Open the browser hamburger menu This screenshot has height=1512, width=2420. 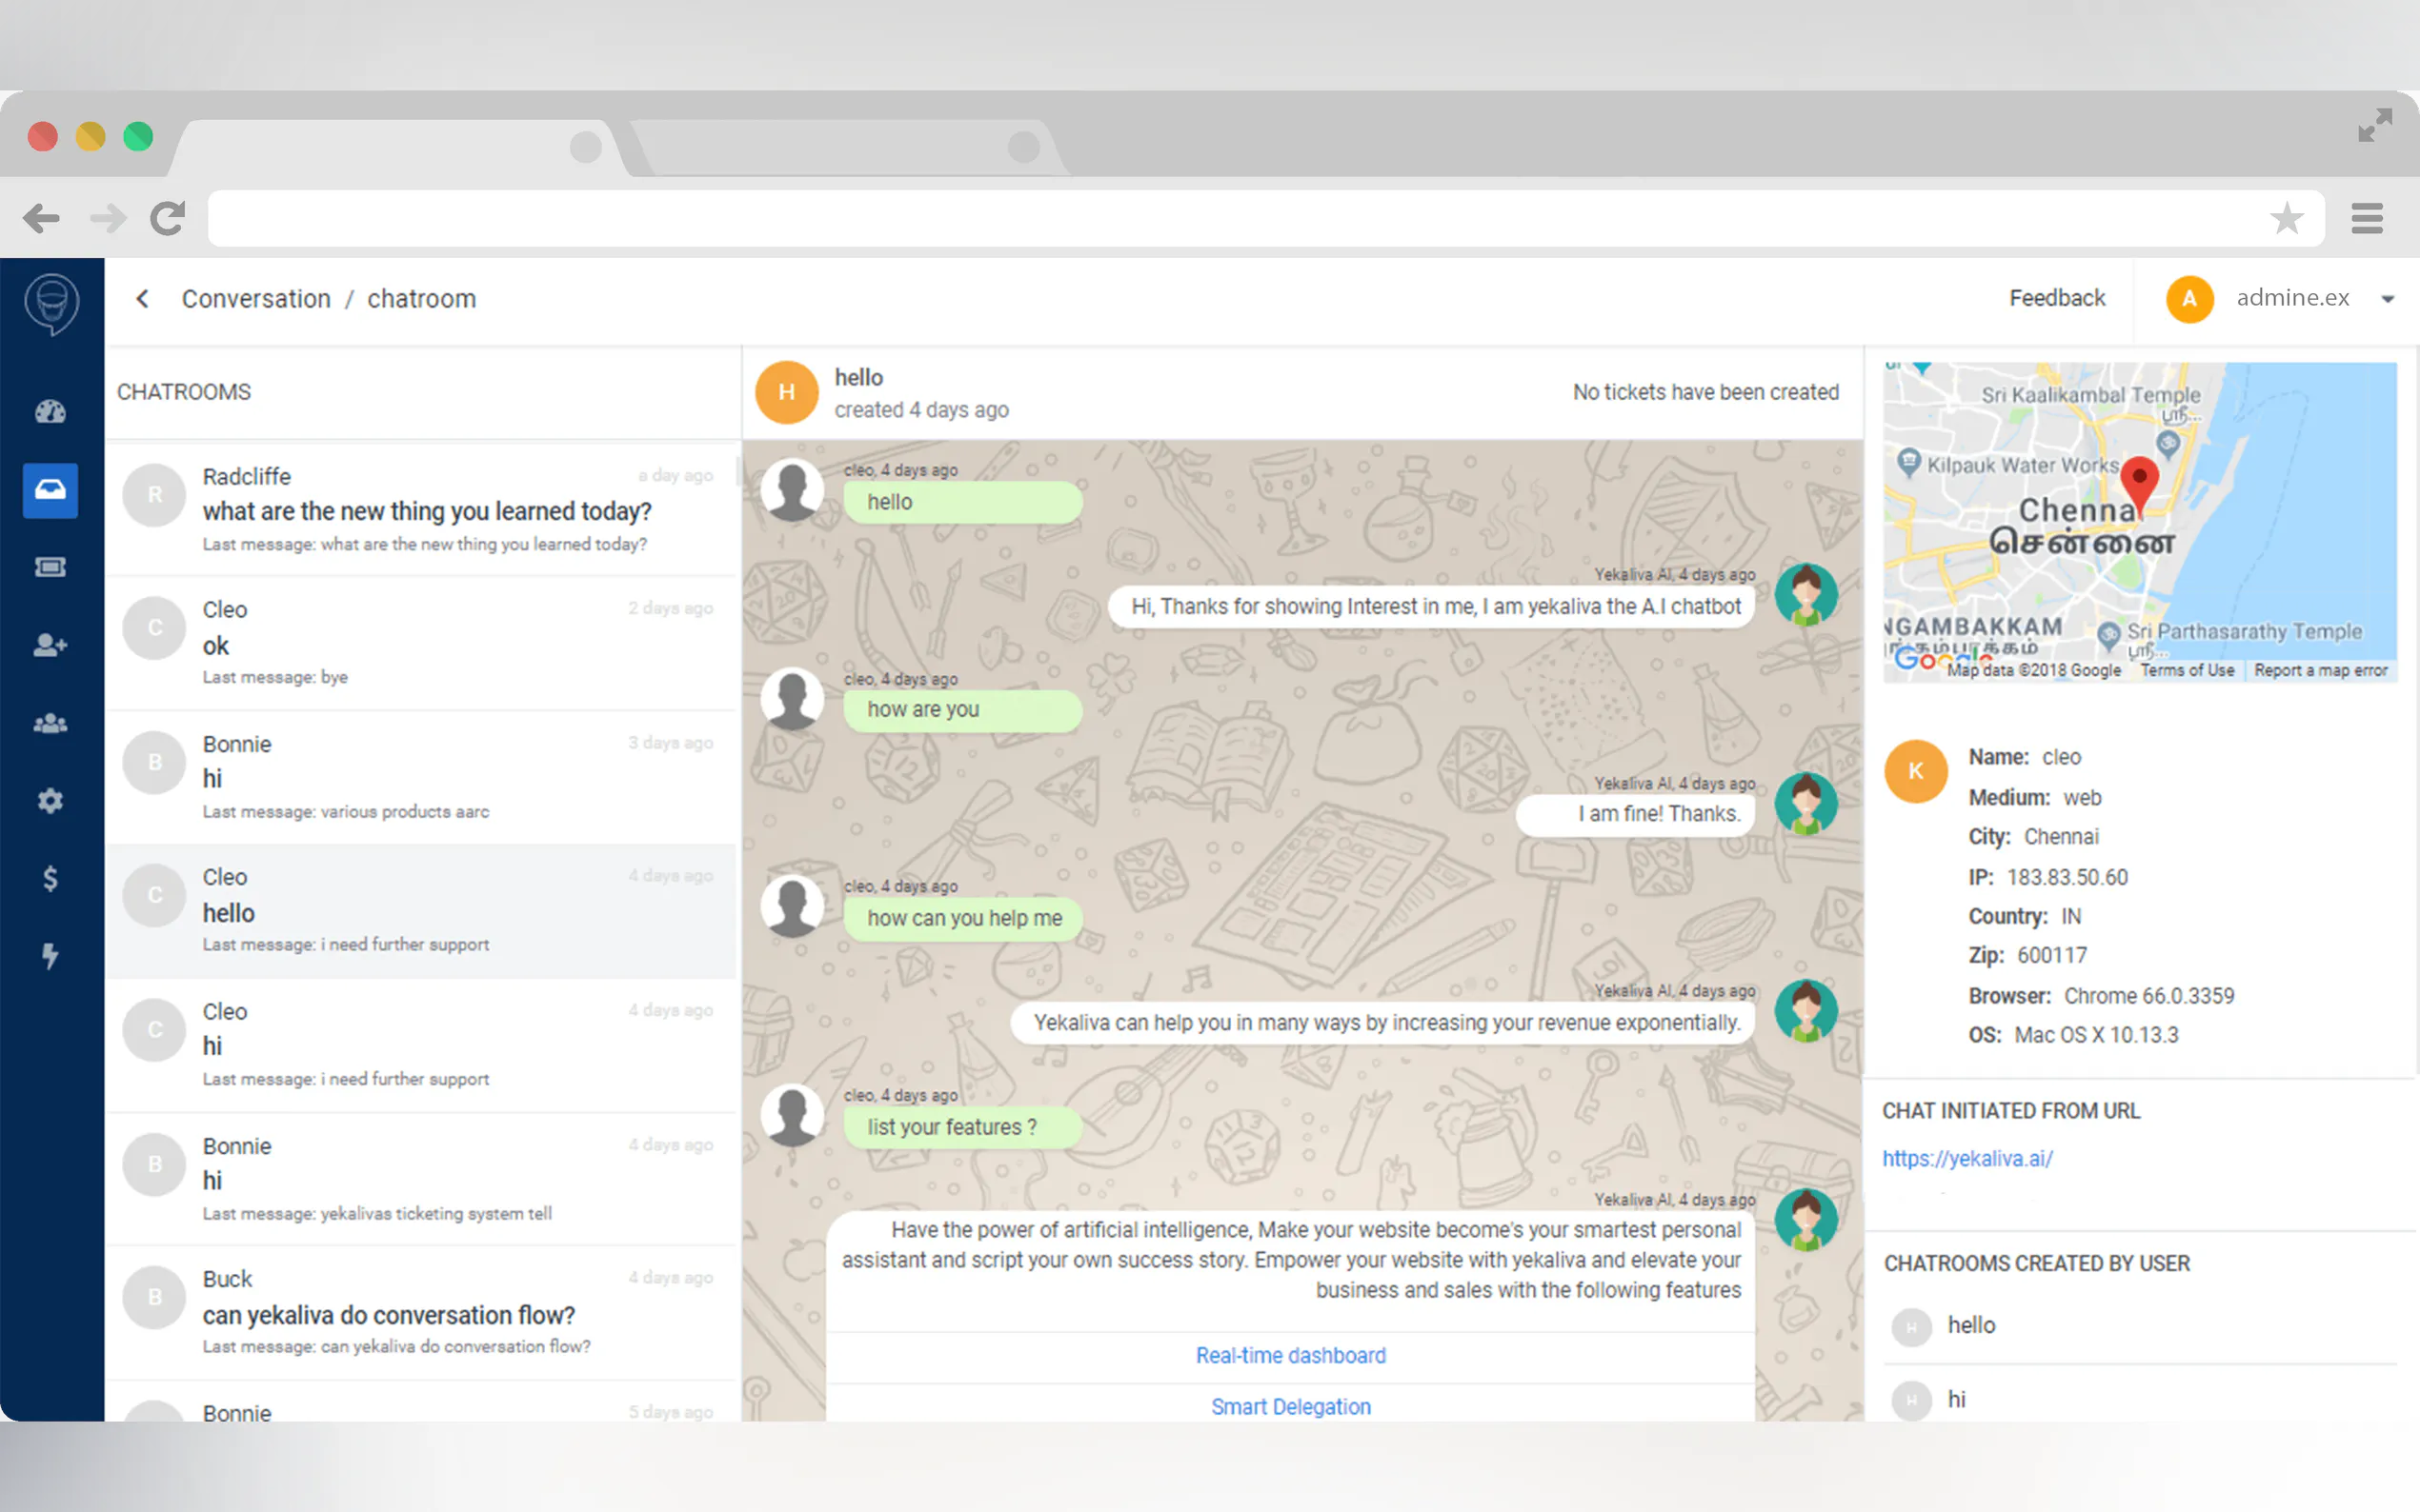point(2366,218)
